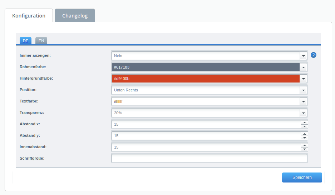Save settings with the Speichern button
Screen dimensions: 335x195
[302, 177]
